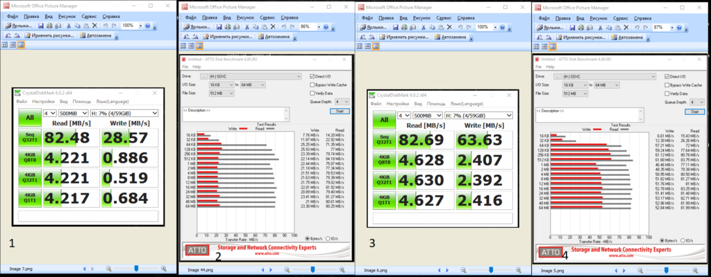Open Queue Depth dropdown in Image 5.png ATTO
This screenshot has height=277, width=711.
tap(697, 102)
